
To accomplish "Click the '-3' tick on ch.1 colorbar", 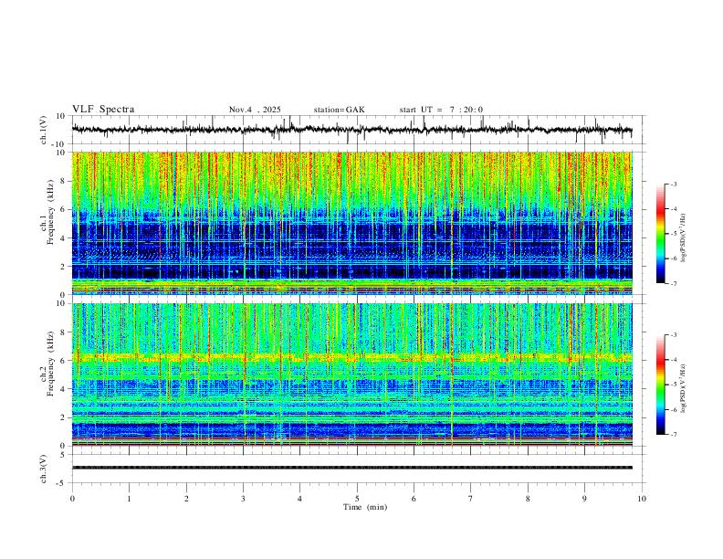I will point(673,184).
